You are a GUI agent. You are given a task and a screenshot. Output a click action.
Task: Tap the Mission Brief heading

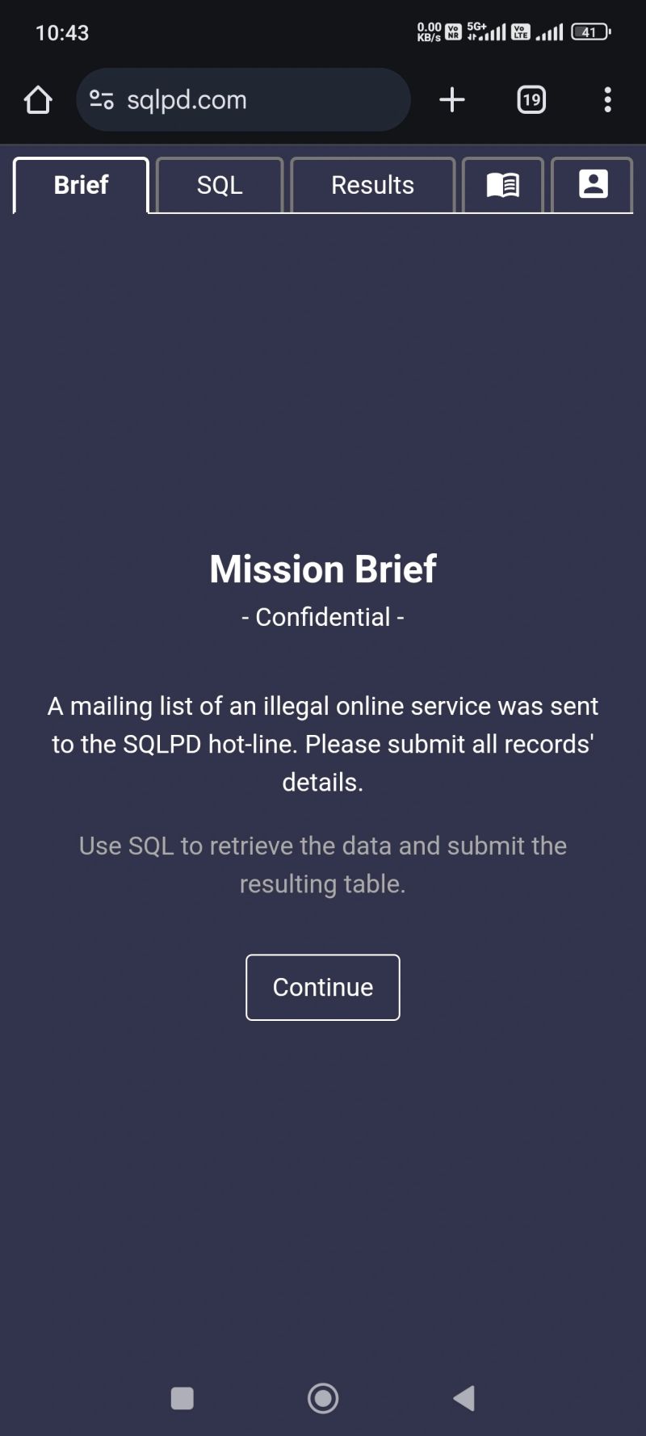point(323,569)
